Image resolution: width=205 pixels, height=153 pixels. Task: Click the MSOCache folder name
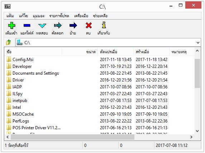pos(23,114)
